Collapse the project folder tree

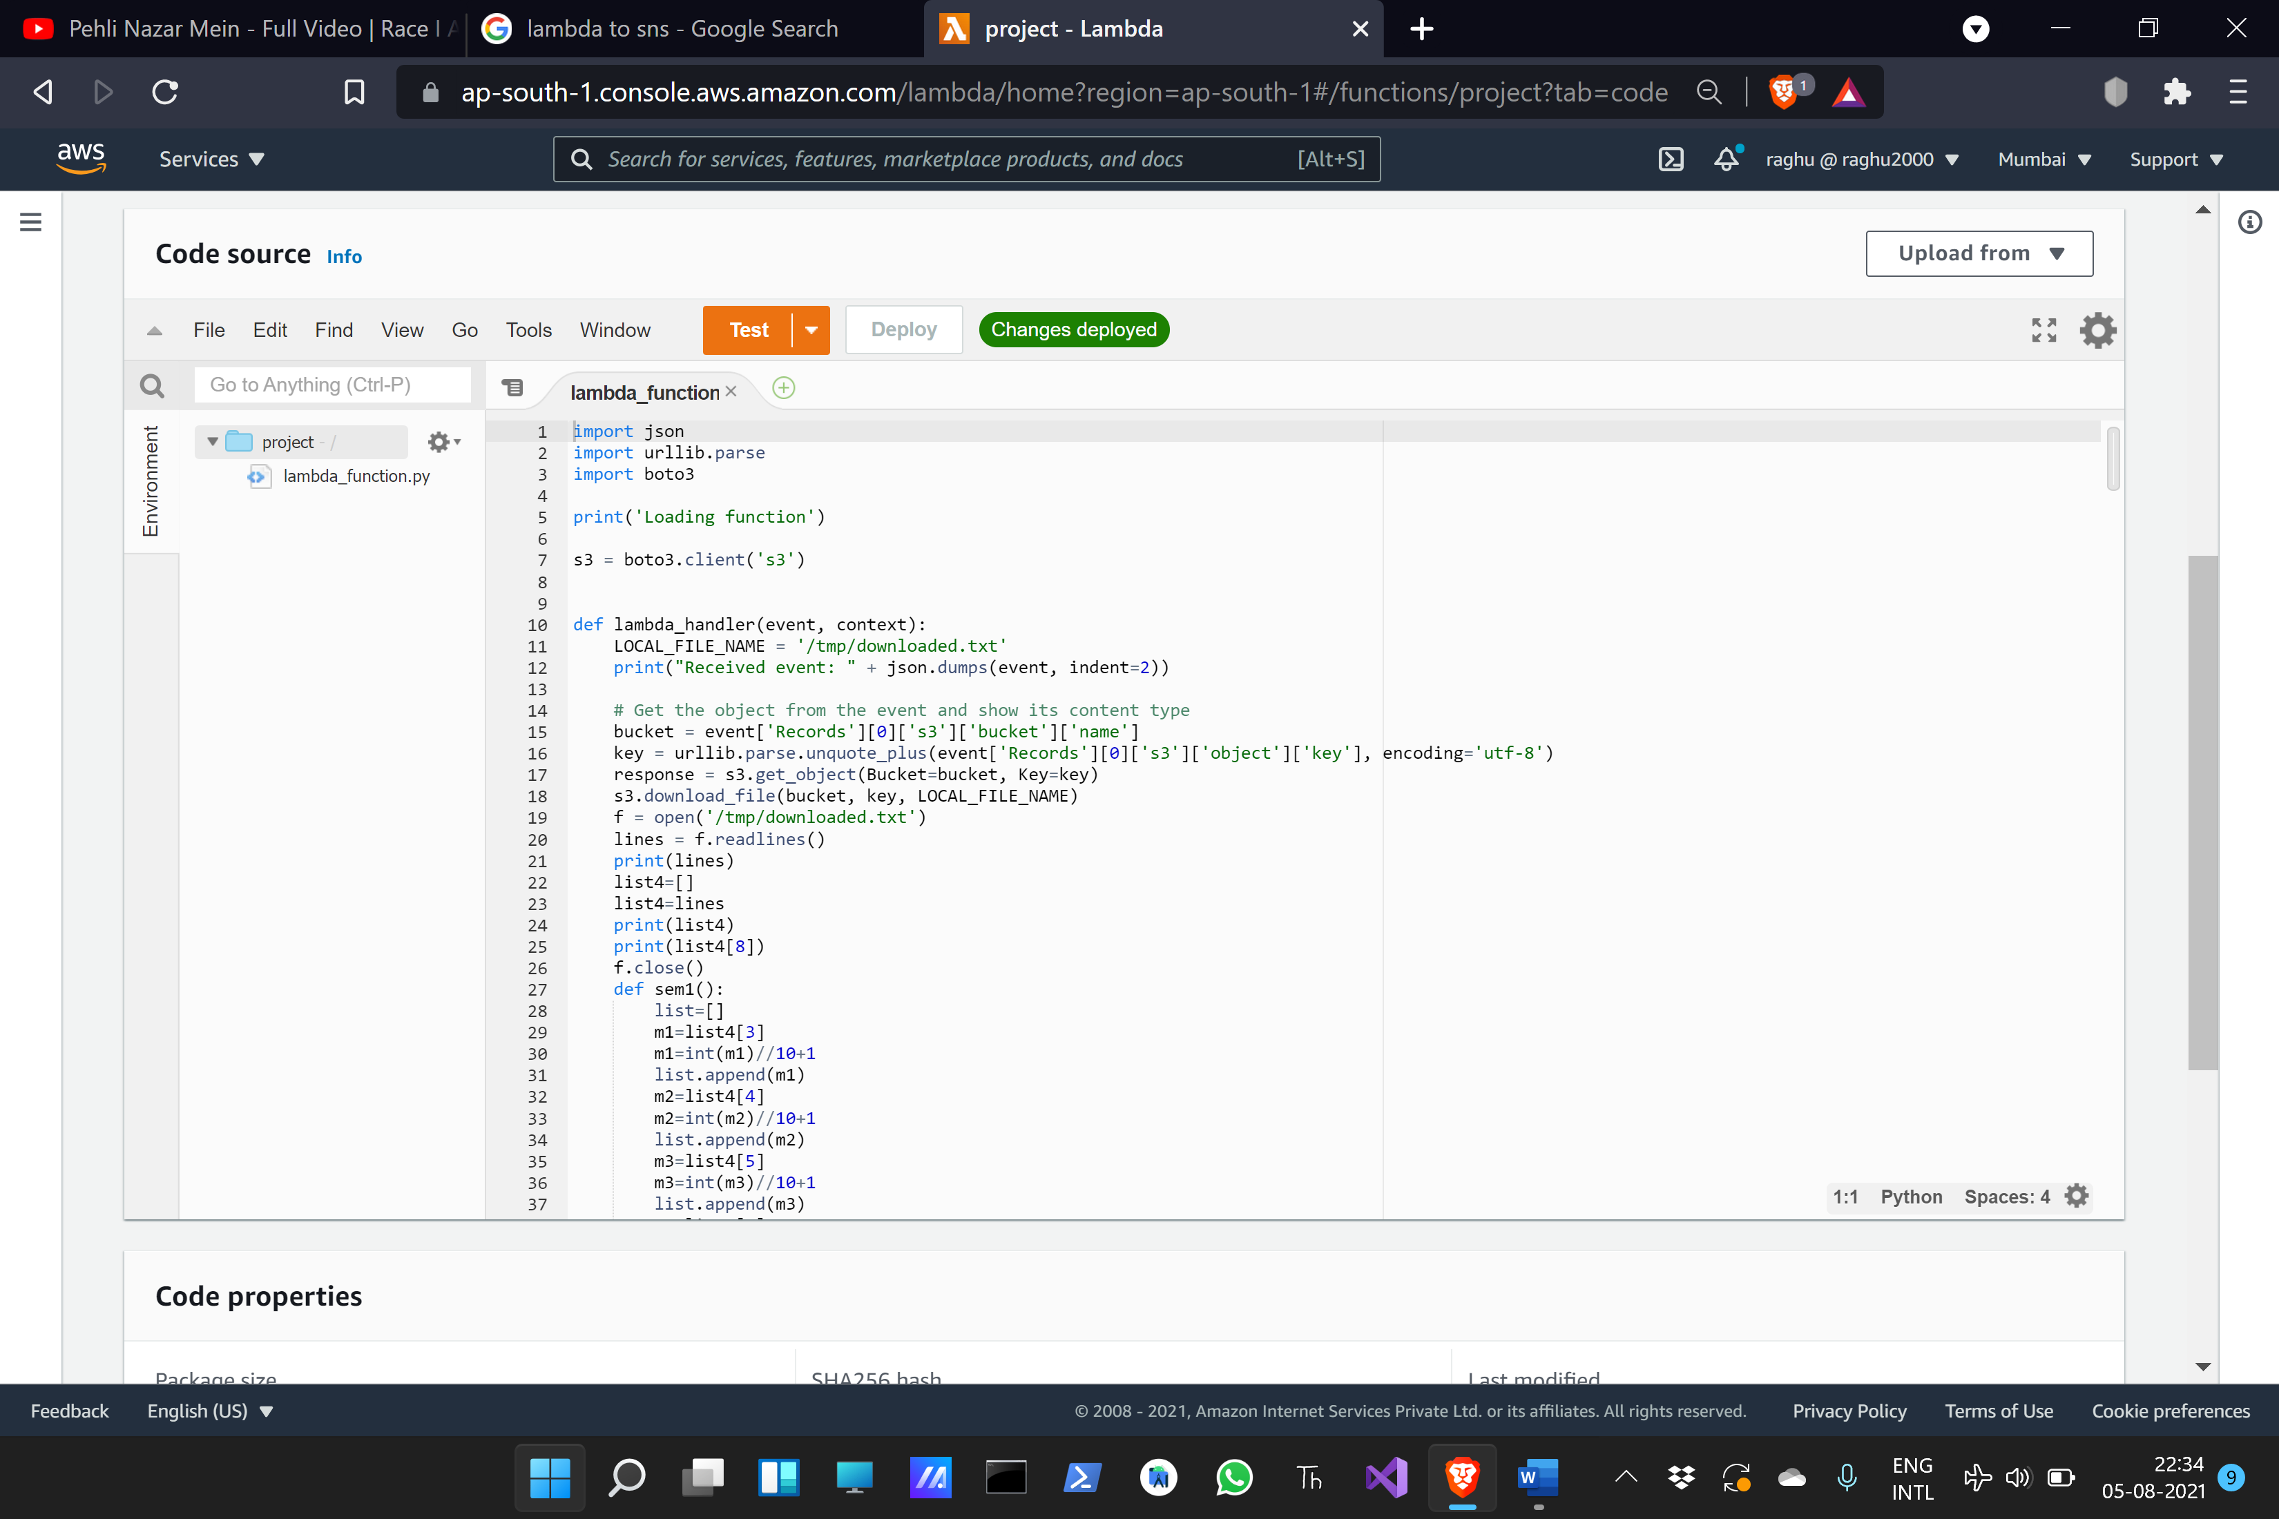212,442
